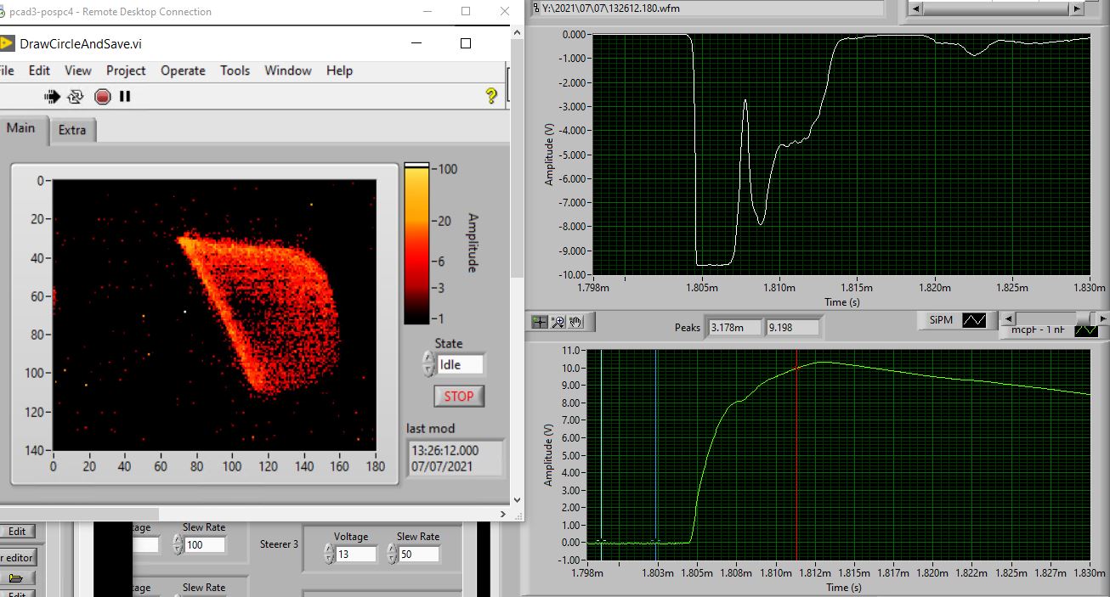Viewport: 1110px width, 597px height.
Task: Click the Steerer 3 Slew Rate stepper
Action: tap(392, 554)
